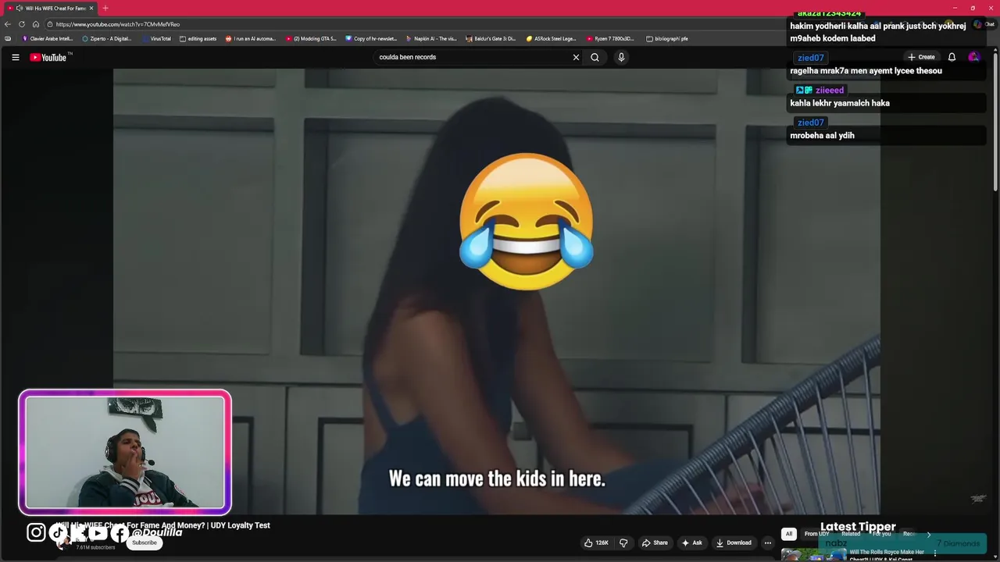Open the Napkin AI bookmark

coord(431,38)
